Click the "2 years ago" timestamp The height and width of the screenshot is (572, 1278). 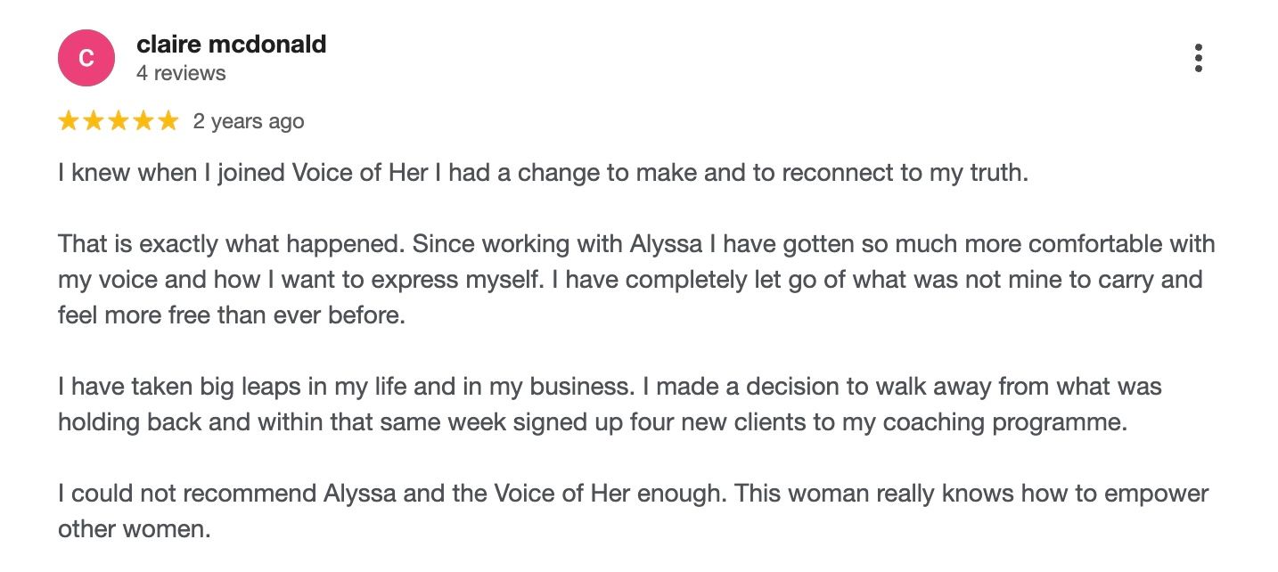coord(249,121)
